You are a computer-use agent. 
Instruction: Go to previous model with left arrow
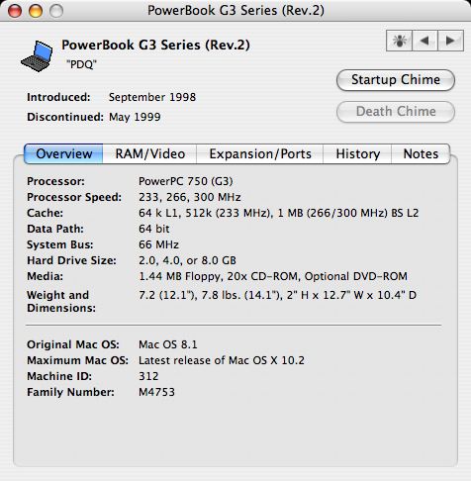424,41
